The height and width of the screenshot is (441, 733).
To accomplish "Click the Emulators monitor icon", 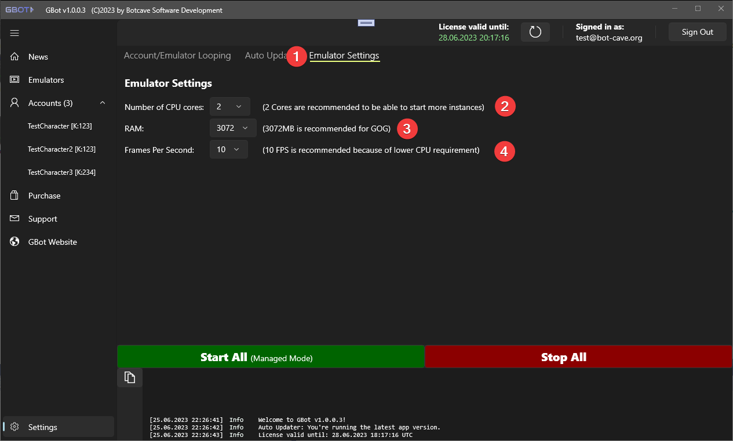I will (x=15, y=80).
